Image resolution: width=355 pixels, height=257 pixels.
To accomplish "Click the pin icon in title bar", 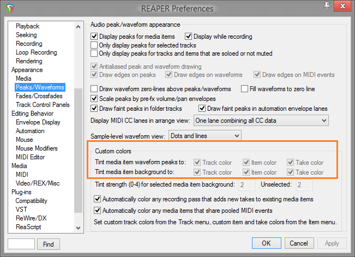I will pos(327,5).
